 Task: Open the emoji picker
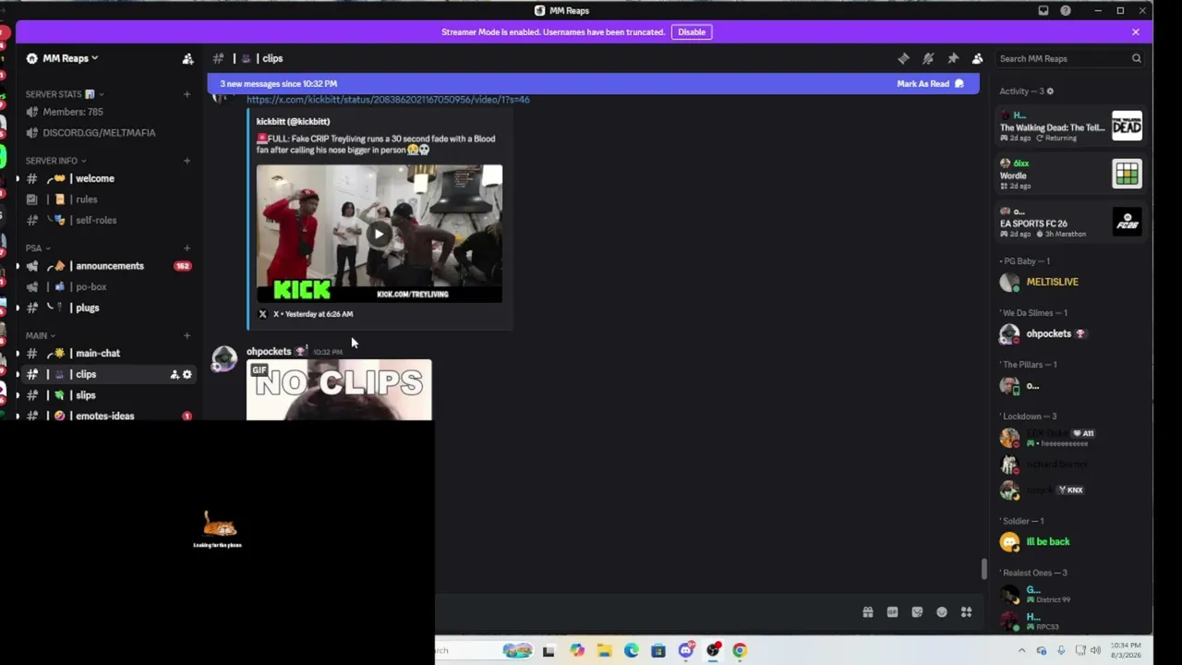[x=942, y=611]
